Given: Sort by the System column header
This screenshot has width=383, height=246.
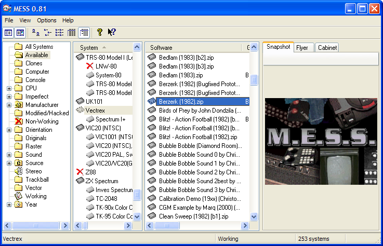Looking at the screenshot, I should [103, 48].
